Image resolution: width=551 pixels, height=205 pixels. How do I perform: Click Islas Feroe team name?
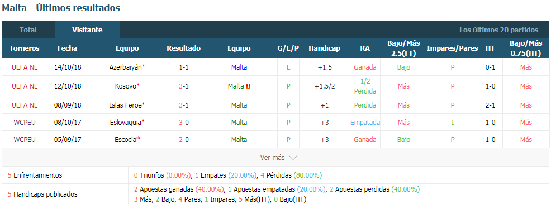point(125,105)
